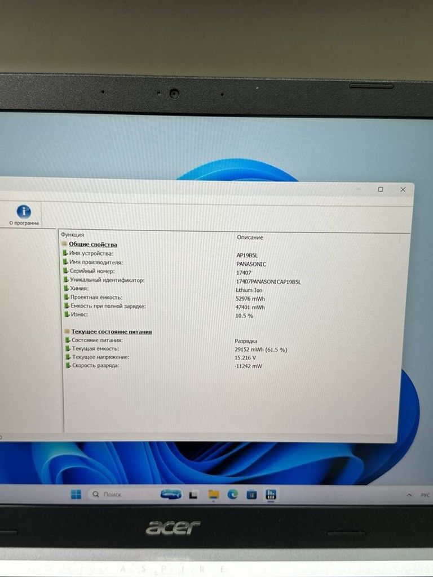Open File Explorer from the taskbar
This screenshot has width=433, height=577.
[214, 495]
